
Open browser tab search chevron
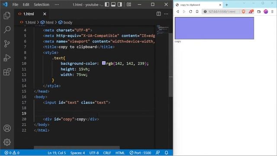tap(244, 3)
